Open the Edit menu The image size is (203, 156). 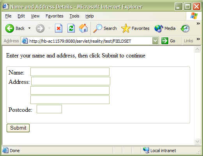[21, 16]
